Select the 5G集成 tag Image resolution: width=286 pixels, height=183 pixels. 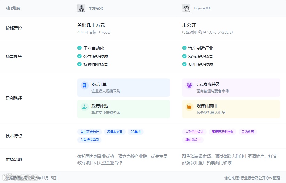136,132
